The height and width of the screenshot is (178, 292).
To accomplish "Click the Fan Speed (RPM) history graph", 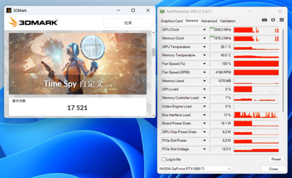I will (x=256, y=72).
